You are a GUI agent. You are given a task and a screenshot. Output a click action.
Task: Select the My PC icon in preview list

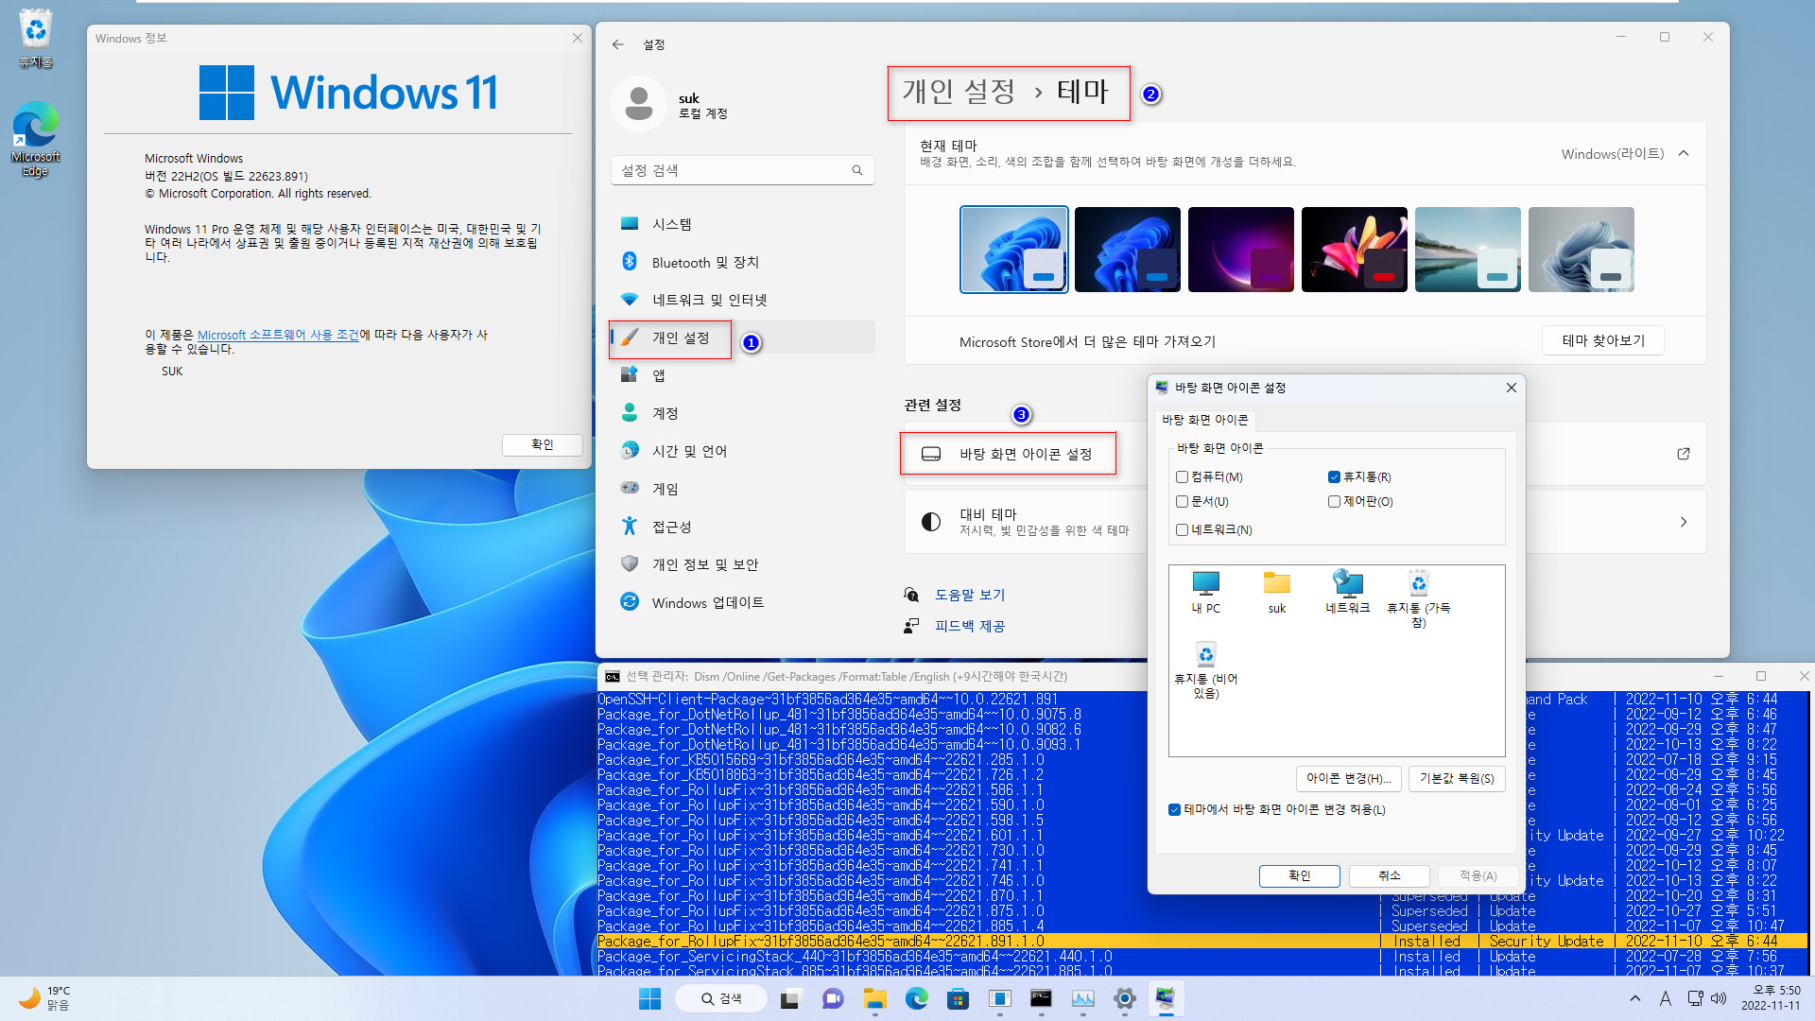[1206, 593]
